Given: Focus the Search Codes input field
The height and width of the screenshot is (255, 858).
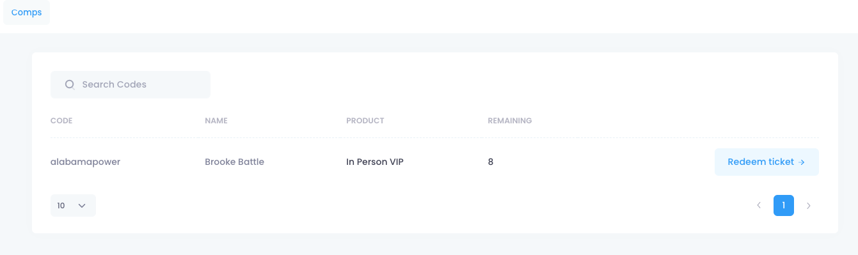Looking at the screenshot, I should [131, 84].
